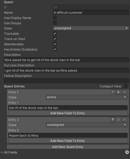Remove Entry 1 with minus icon
The image size is (130, 159).
[124, 92]
